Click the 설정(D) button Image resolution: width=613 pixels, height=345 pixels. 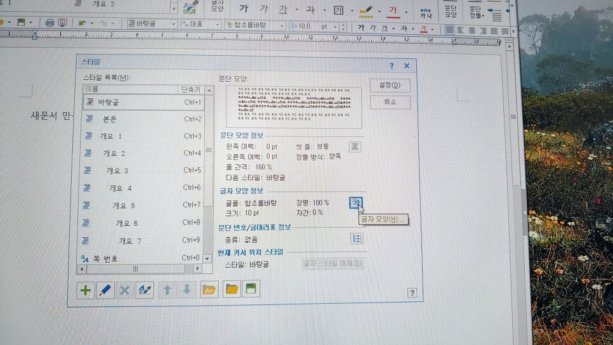pyautogui.click(x=390, y=85)
